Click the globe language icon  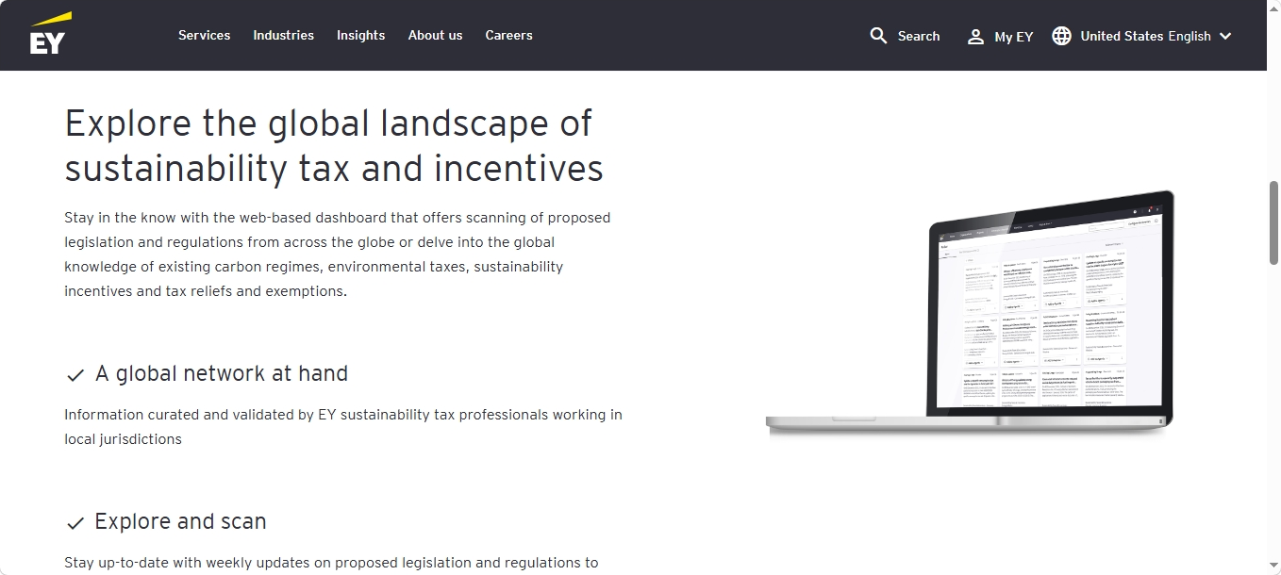[1061, 36]
